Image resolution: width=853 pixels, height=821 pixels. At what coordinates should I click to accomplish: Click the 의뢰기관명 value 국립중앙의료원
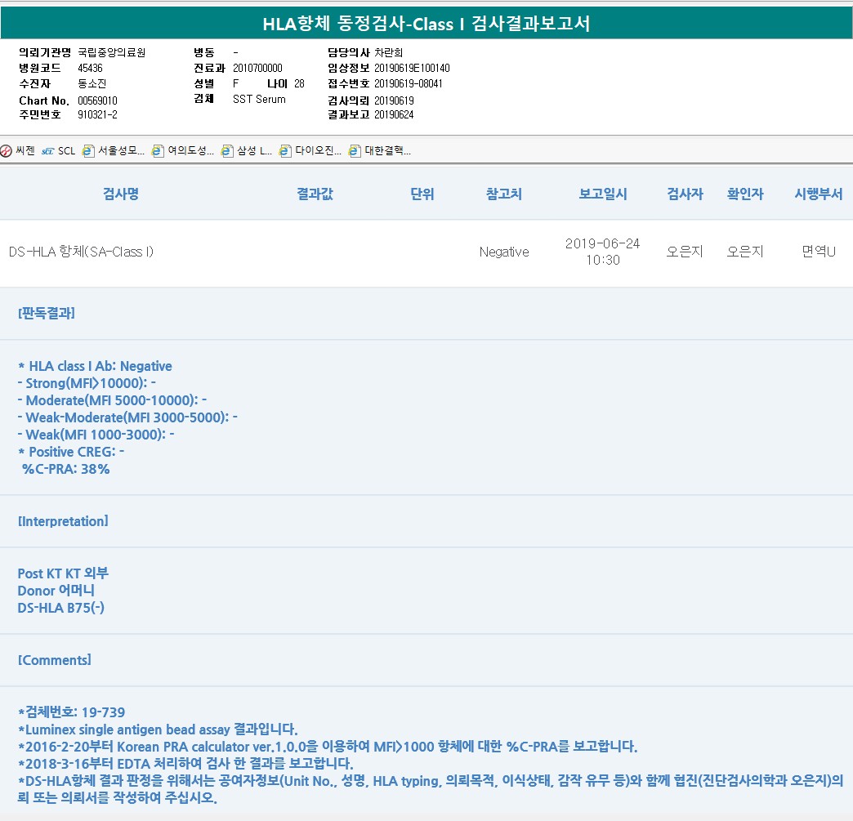111,52
